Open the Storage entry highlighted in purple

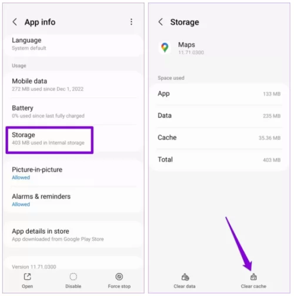(49, 140)
